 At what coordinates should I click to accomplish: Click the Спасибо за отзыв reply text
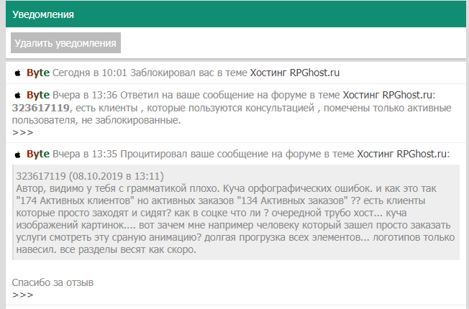point(53,282)
